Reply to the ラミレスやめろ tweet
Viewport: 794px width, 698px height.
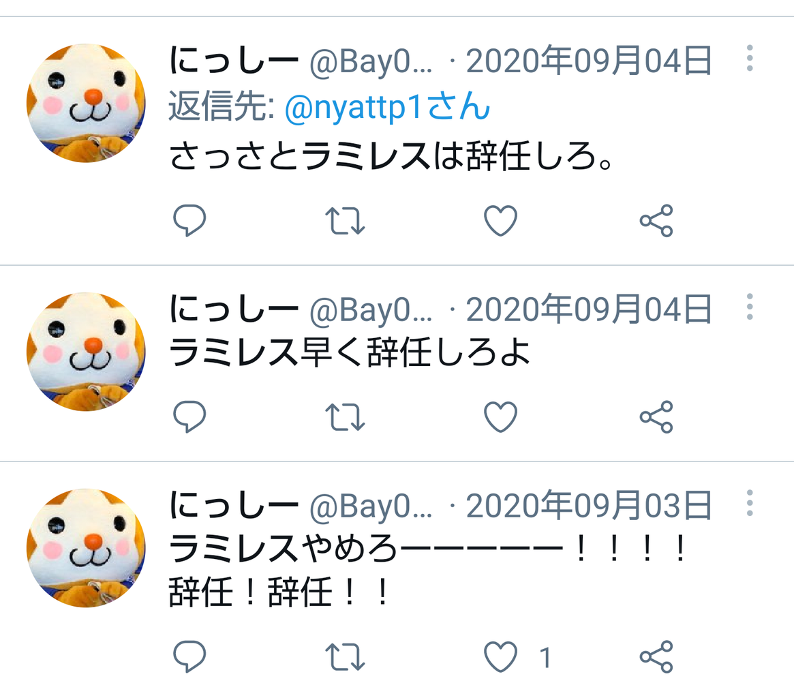pyautogui.click(x=189, y=656)
